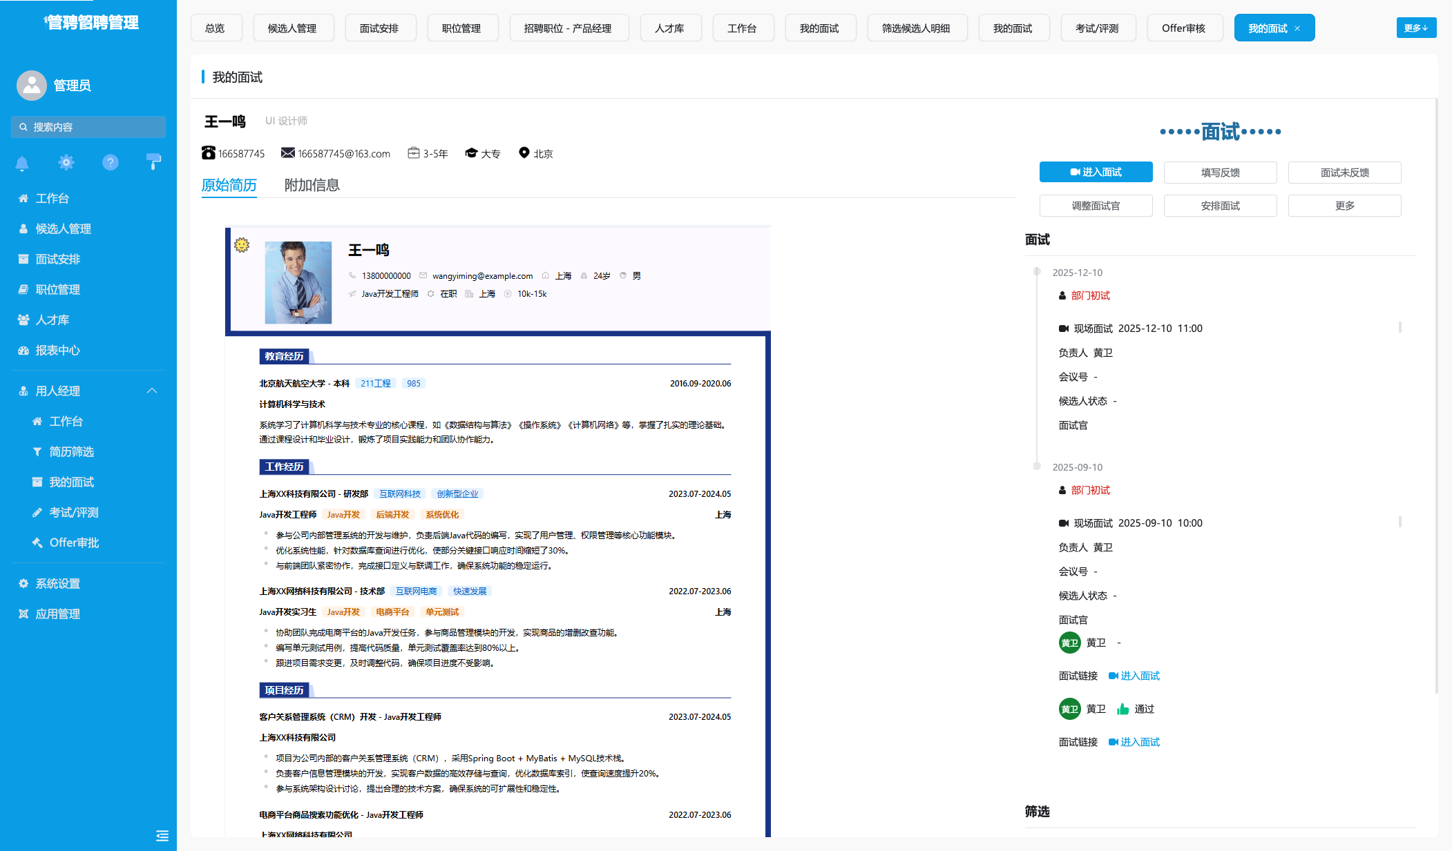Image resolution: width=1452 pixels, height=851 pixels.
Task: Click the 搜索内容 search field
Action: tap(88, 127)
